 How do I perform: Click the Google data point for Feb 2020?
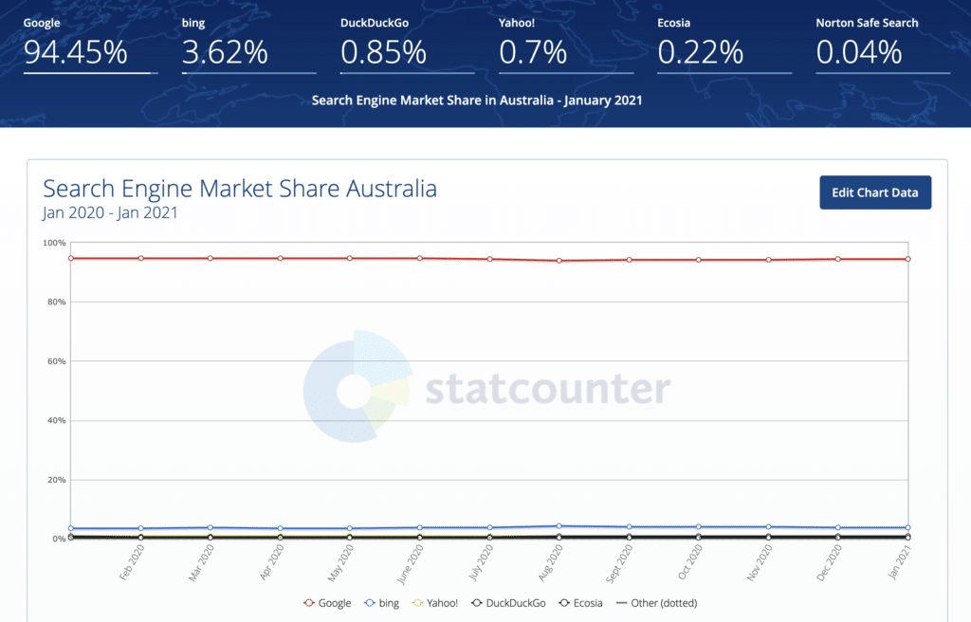140,258
